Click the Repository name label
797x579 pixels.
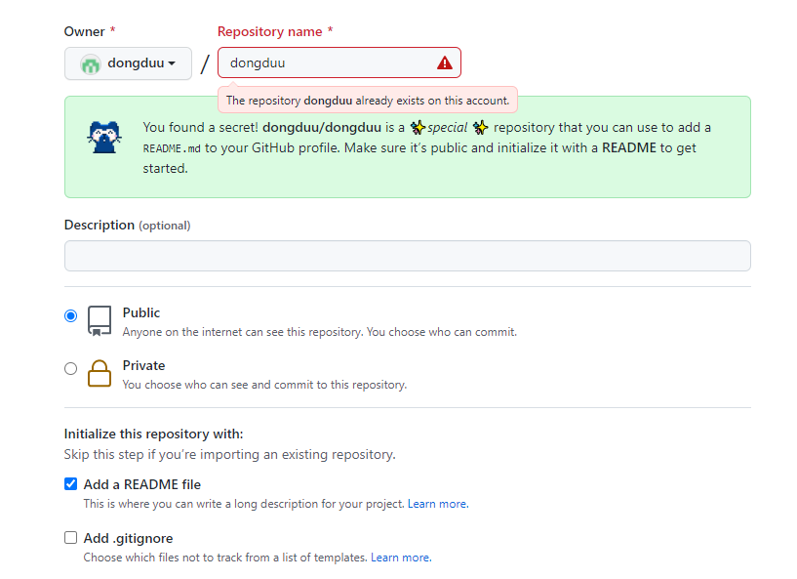[270, 31]
